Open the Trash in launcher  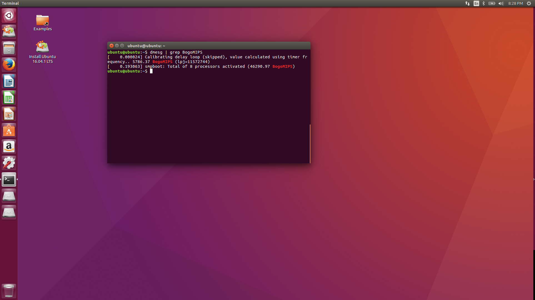9,291
